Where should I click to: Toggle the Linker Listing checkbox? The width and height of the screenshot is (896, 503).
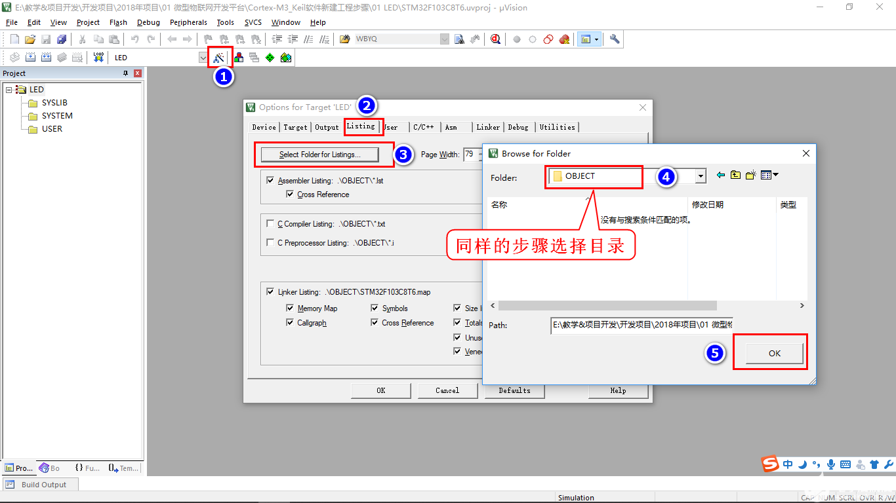[271, 292]
